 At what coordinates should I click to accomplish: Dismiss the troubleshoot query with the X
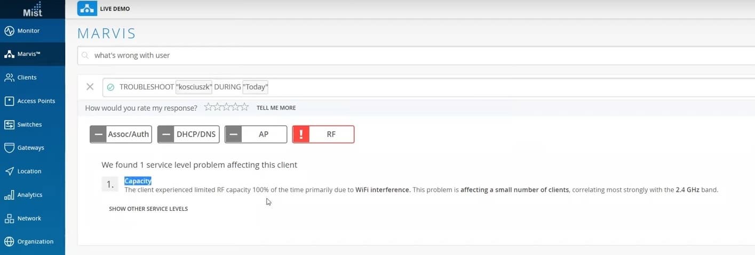click(x=90, y=87)
